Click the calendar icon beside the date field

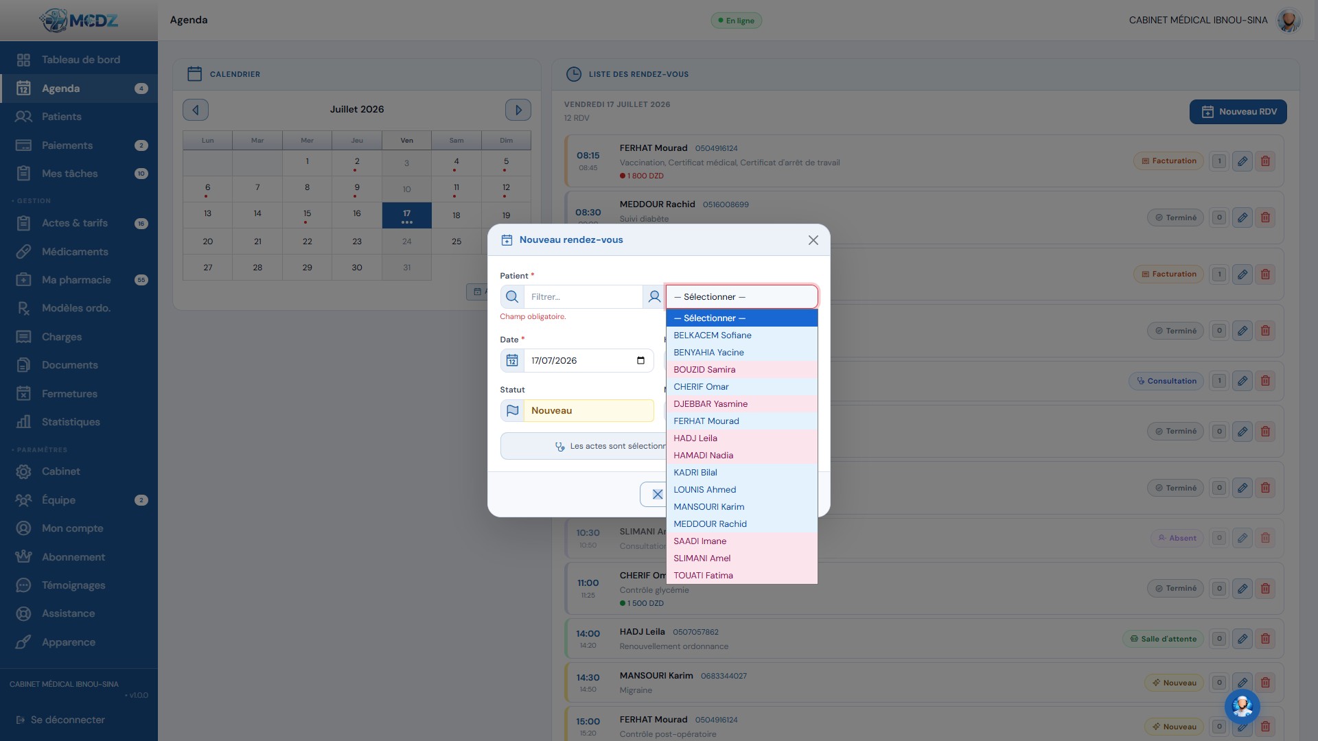(x=512, y=361)
